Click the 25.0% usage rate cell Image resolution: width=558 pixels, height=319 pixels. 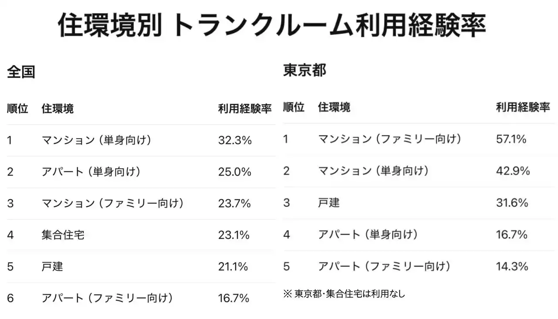pos(235,172)
